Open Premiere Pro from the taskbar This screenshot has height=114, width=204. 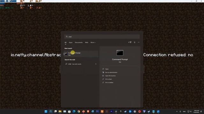click(111, 111)
